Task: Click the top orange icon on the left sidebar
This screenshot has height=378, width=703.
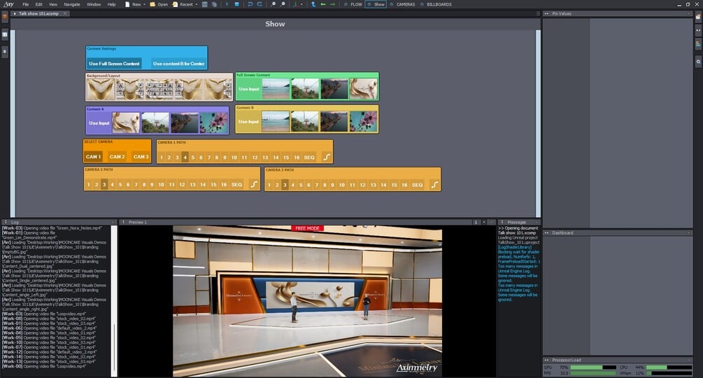Action: 4,17
